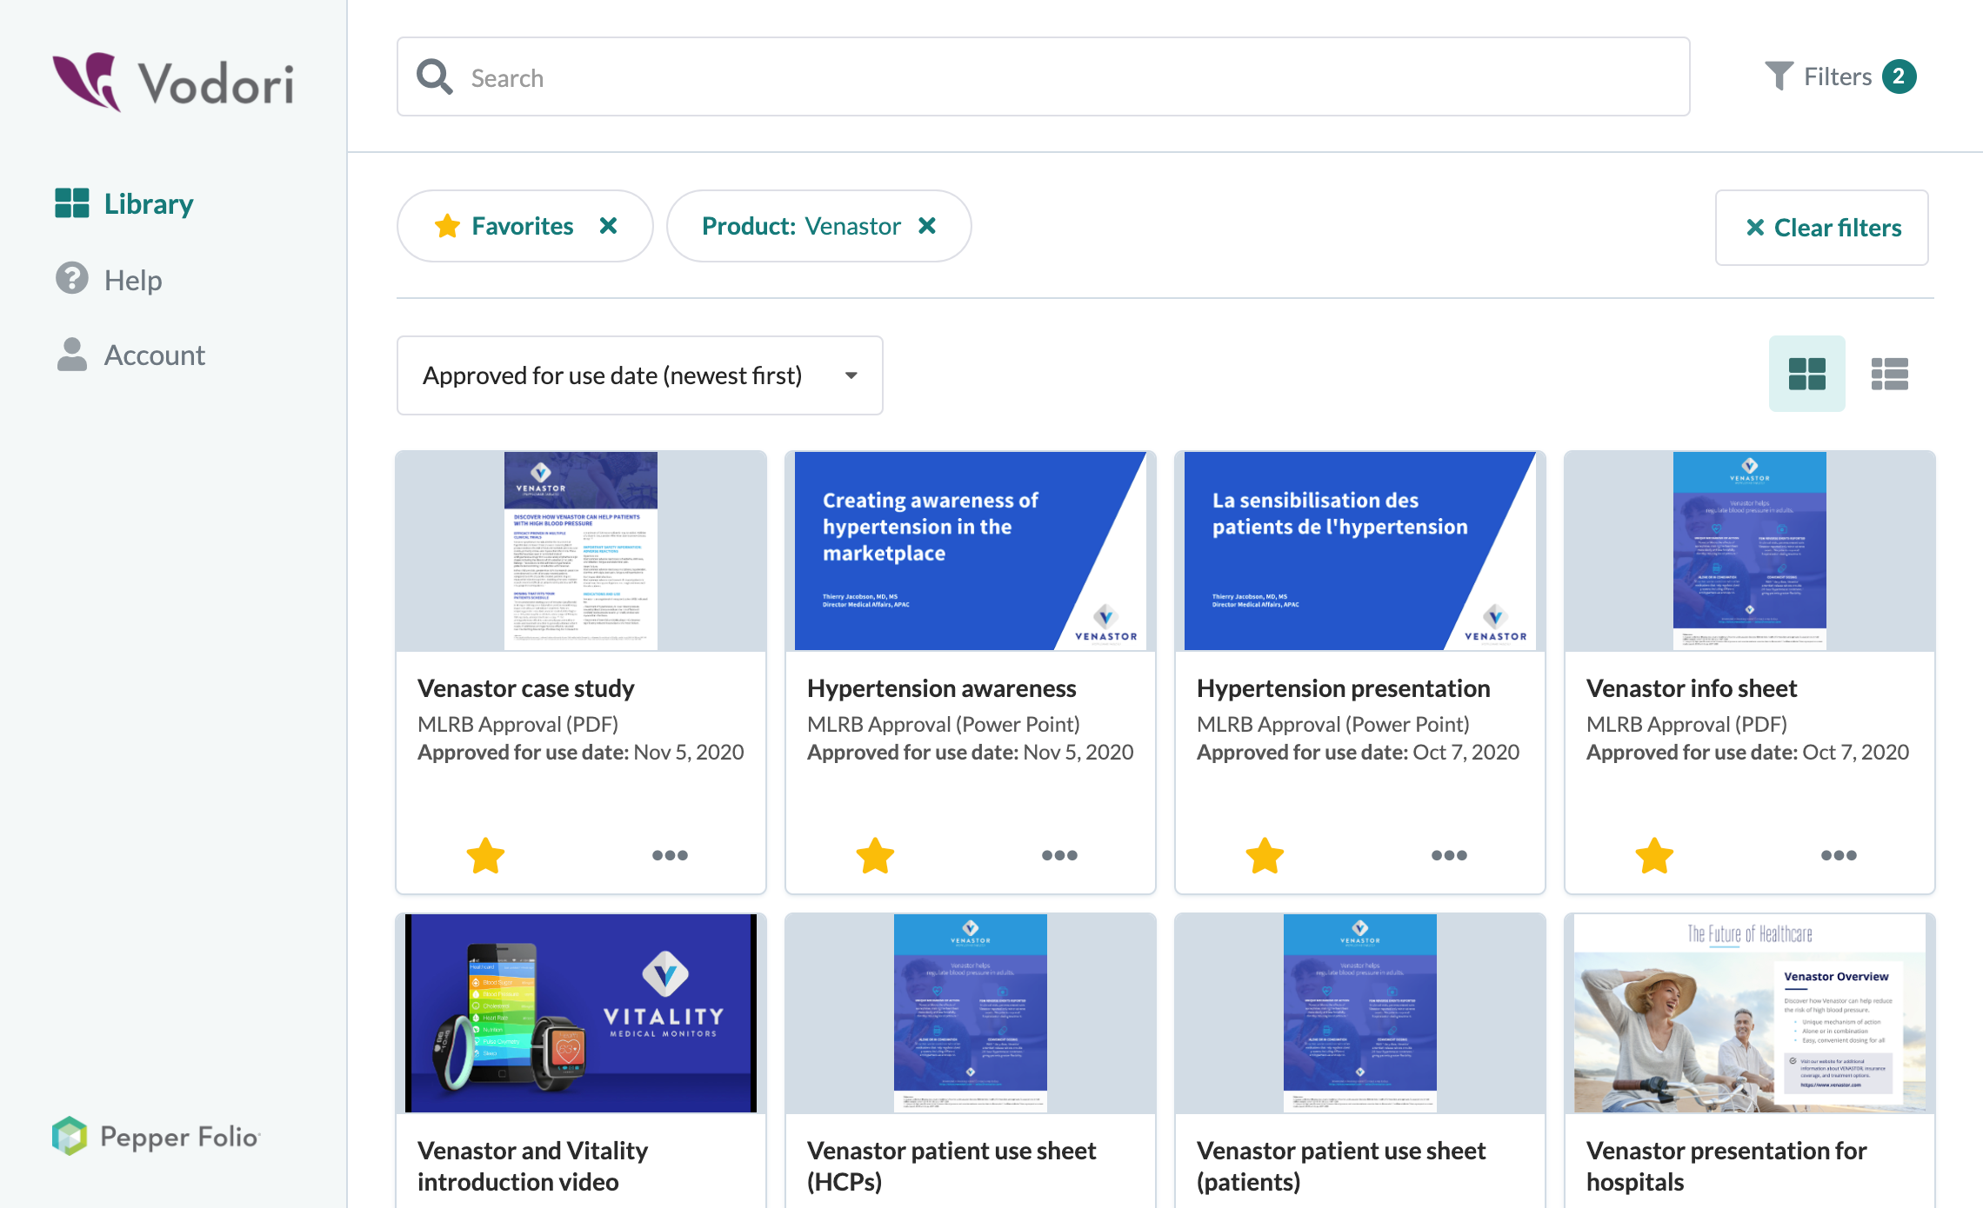The width and height of the screenshot is (1983, 1208).
Task: Remove favorite star from Venastor info sheet
Action: (1654, 855)
